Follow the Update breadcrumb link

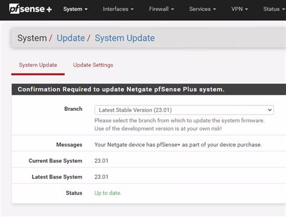[x=71, y=38]
